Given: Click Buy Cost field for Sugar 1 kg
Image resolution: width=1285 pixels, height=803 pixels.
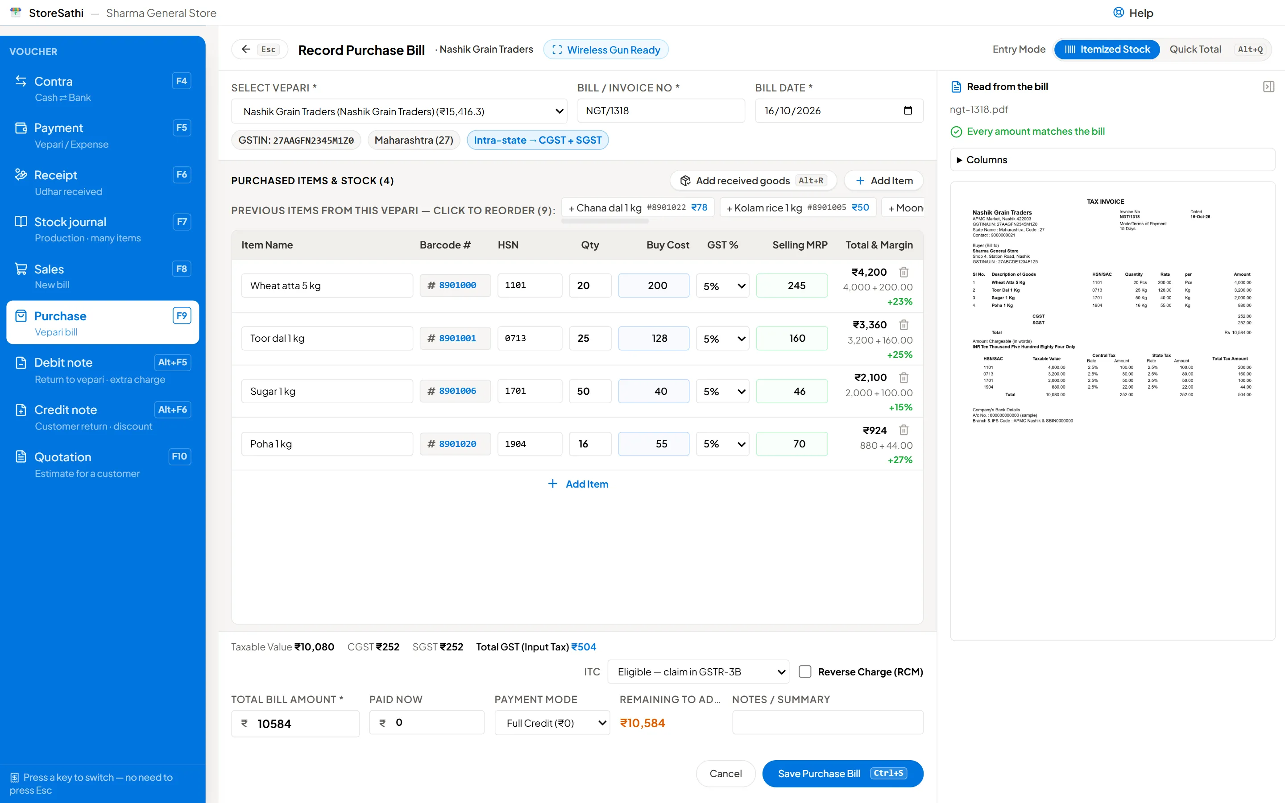Looking at the screenshot, I should (x=653, y=391).
